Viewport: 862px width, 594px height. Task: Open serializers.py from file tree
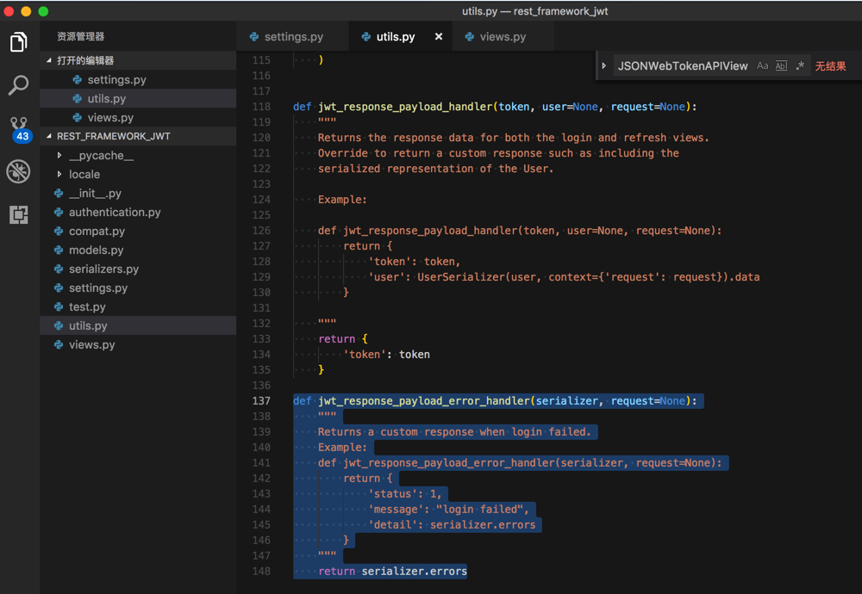click(x=103, y=269)
